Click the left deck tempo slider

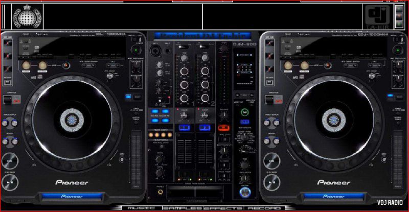(136, 159)
